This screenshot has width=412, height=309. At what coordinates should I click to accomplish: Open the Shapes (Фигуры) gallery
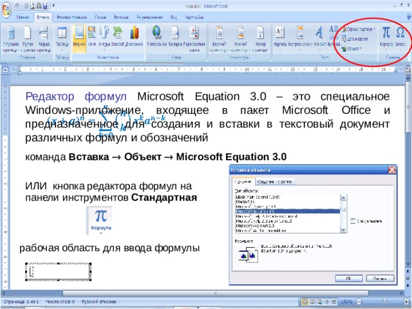(104, 38)
